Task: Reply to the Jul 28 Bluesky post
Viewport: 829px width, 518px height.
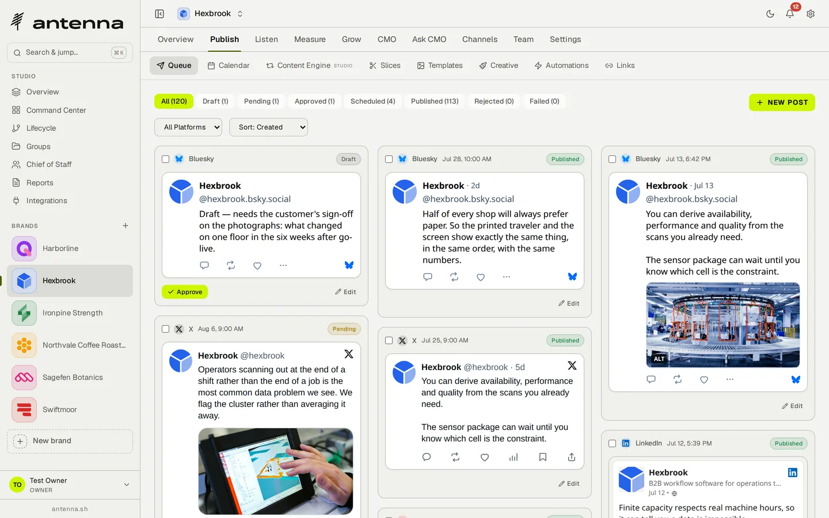Action: coord(427,277)
